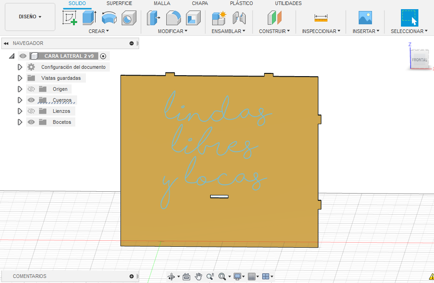
Task: Switch to the SUPERFICIE tab
Action: (119, 3)
